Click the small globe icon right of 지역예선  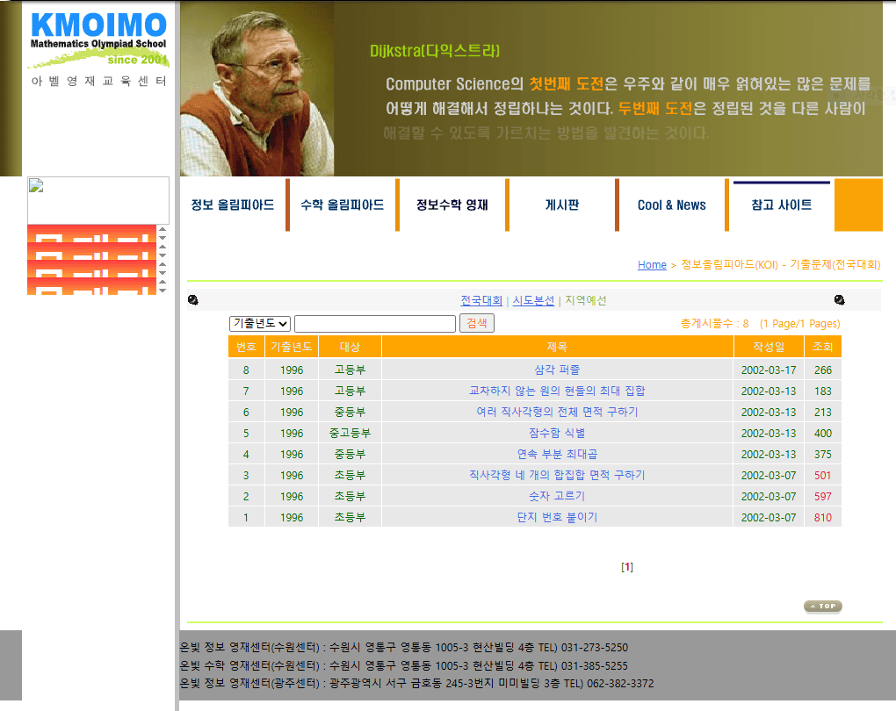(839, 300)
